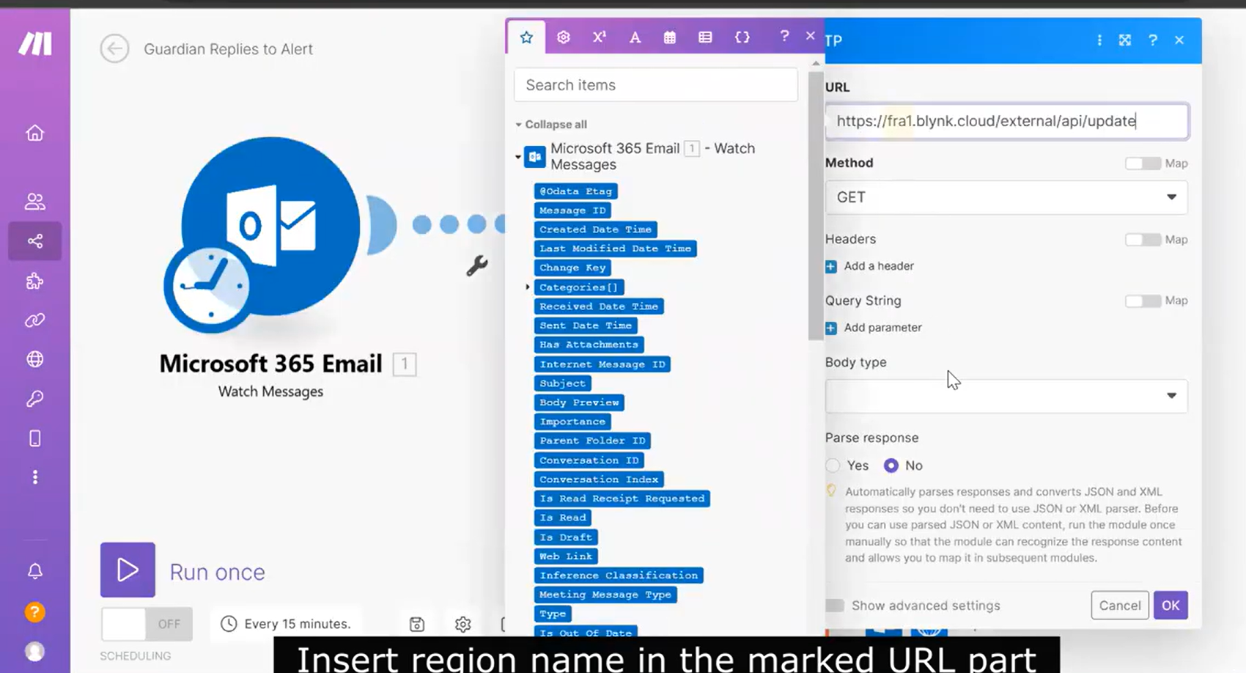Open Devices phone icon in sidebar

click(x=34, y=438)
